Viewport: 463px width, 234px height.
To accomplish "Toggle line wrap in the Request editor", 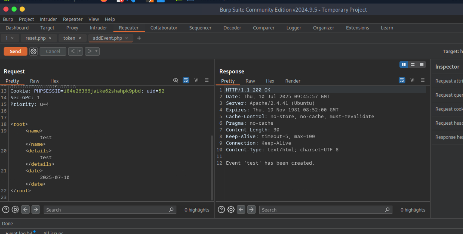I will (186, 80).
